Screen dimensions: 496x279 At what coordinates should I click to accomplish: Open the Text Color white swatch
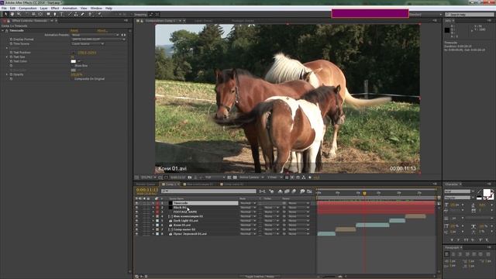(74, 61)
